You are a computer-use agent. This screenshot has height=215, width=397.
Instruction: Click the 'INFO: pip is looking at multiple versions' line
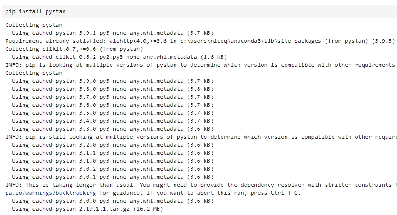point(201,65)
